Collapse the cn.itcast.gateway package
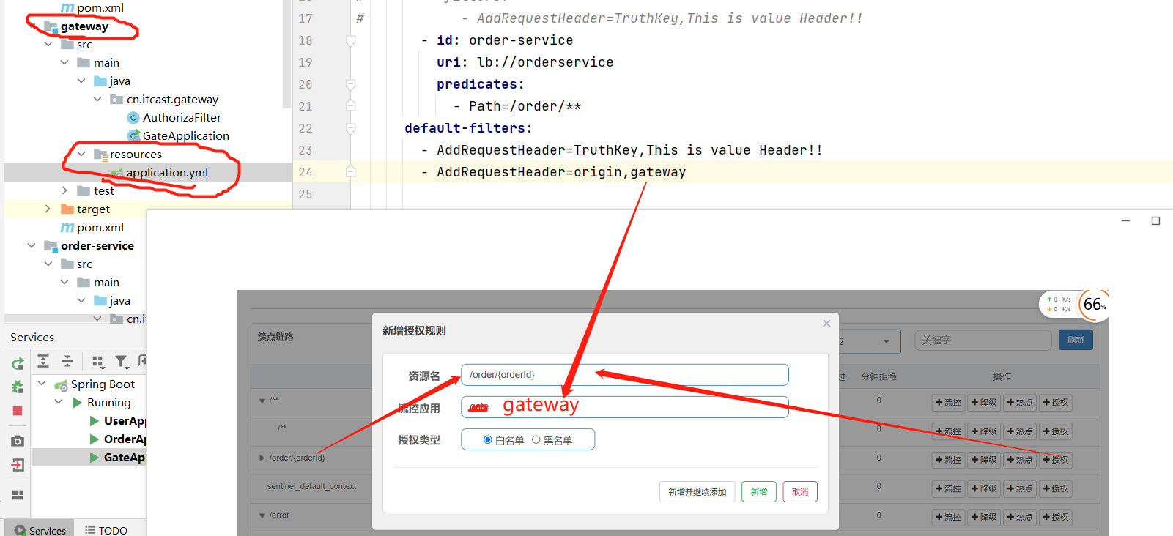Viewport: 1173px width, 536px height. [97, 100]
